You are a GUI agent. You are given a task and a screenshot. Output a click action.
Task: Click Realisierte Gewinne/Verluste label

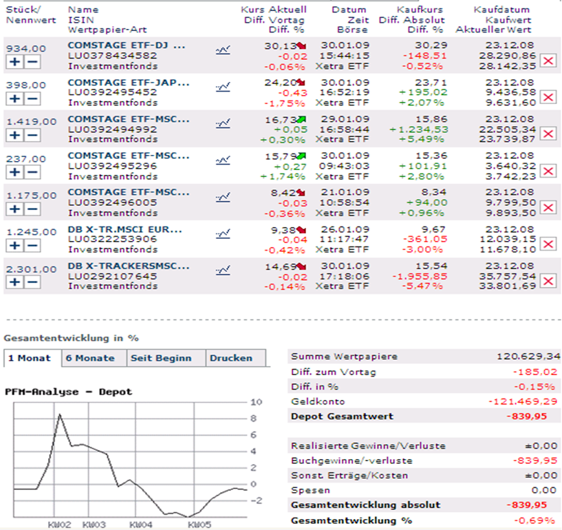pyautogui.click(x=368, y=446)
